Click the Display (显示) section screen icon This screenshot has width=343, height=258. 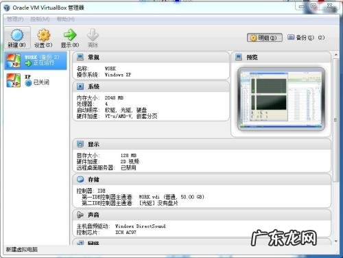[x=80, y=144]
